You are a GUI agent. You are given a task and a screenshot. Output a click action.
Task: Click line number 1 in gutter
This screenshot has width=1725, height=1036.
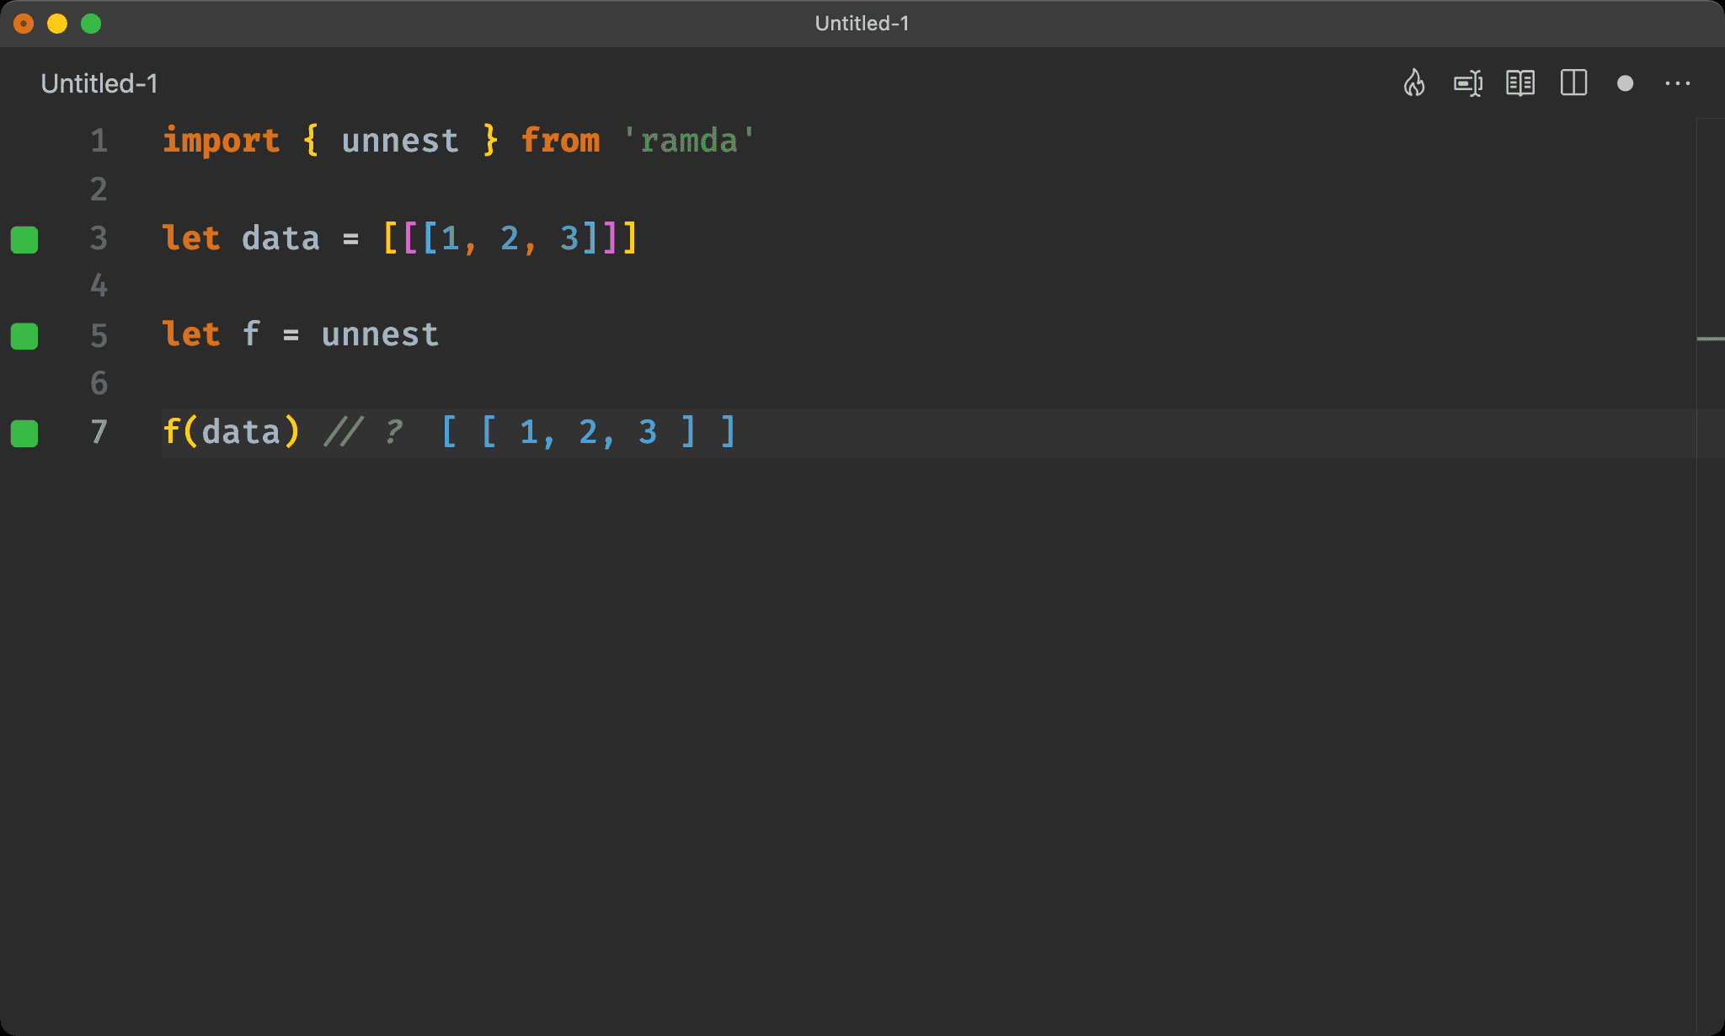(99, 141)
